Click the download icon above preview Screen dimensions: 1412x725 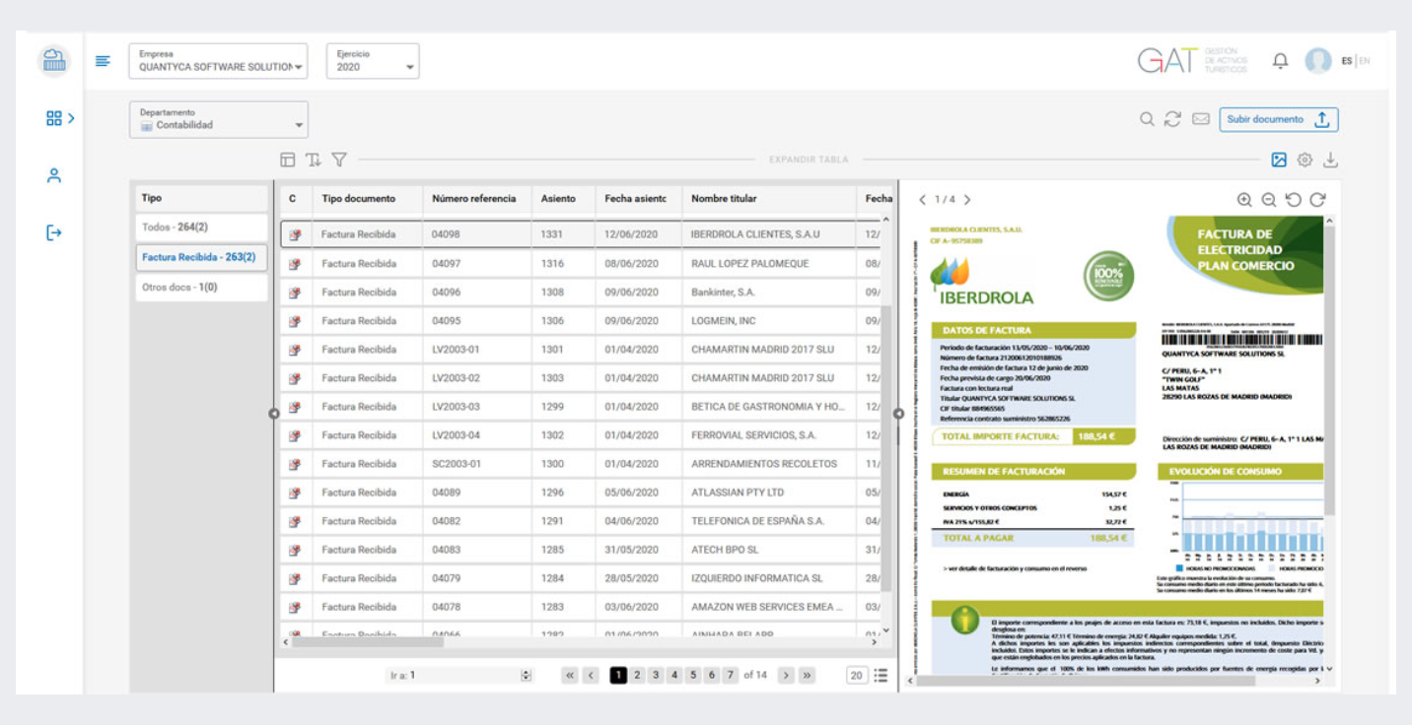1330,160
